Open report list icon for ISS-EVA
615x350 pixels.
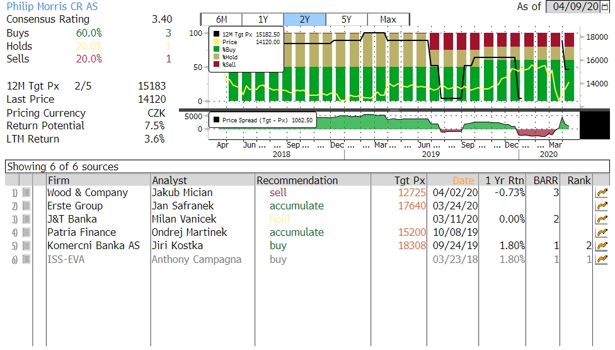click(x=26, y=259)
